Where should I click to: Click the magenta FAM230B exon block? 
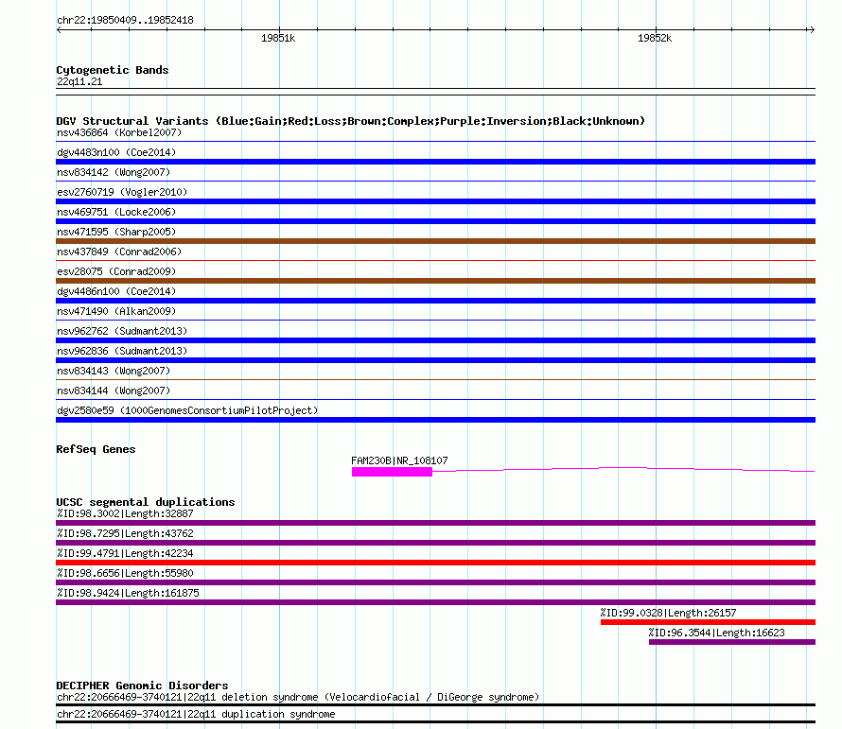(x=392, y=472)
